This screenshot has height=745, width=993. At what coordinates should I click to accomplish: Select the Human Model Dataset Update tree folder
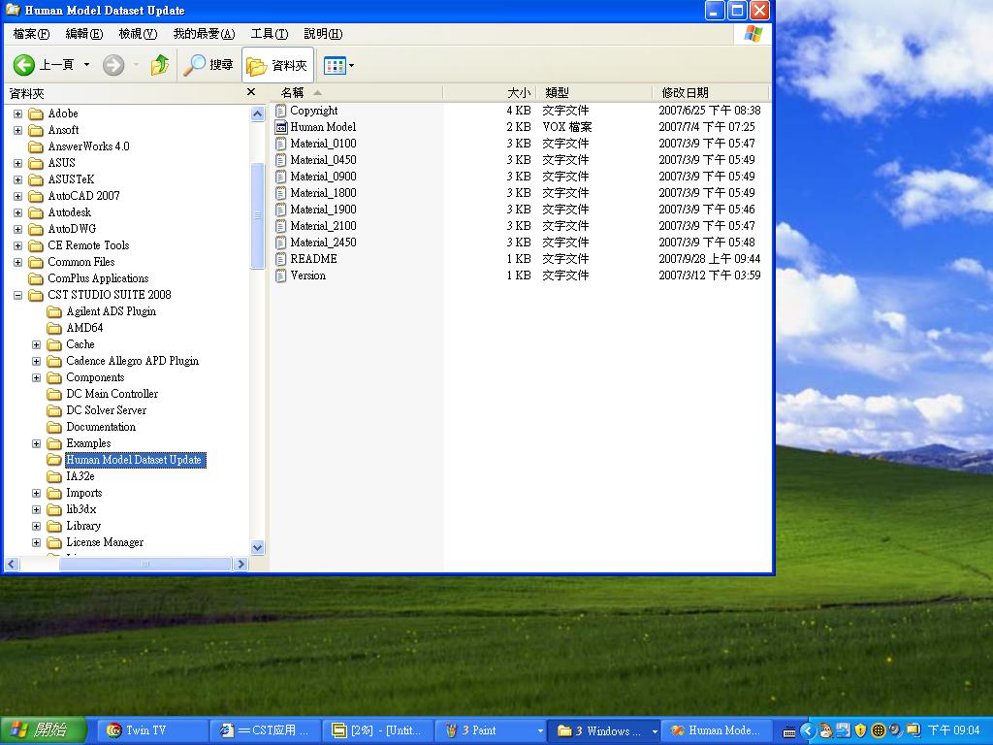[134, 460]
